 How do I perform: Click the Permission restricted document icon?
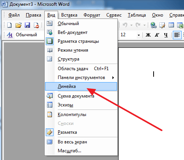tap(36, 25)
